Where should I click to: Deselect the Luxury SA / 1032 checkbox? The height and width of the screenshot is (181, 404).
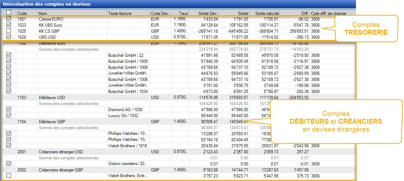point(9,115)
